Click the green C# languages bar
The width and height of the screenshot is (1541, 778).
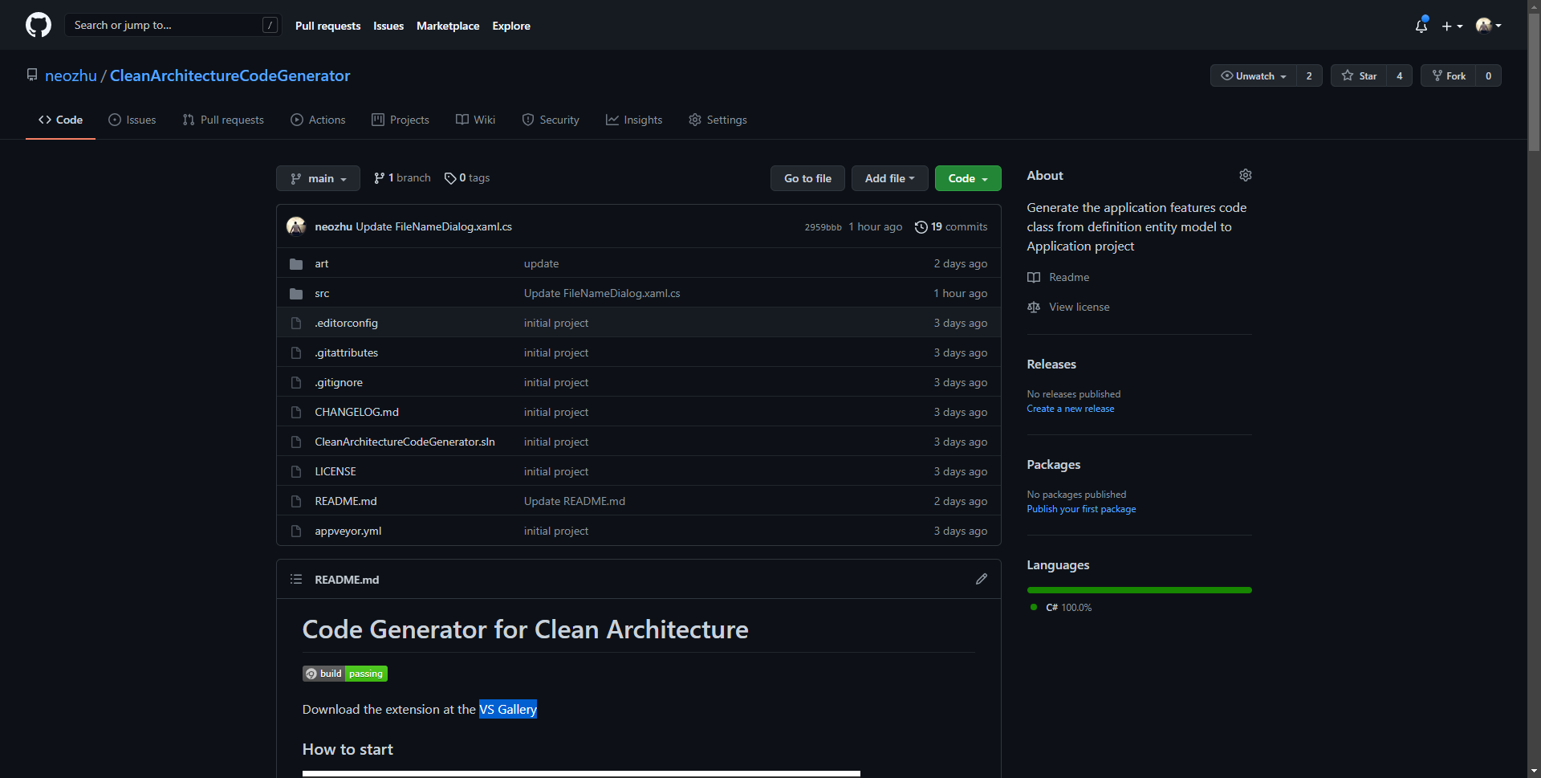(x=1139, y=590)
